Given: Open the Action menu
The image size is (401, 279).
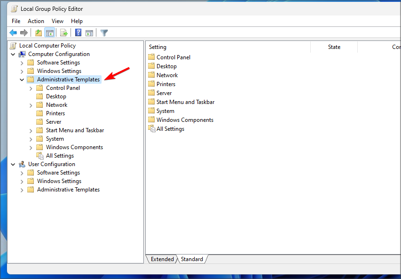Looking at the screenshot, I should tap(36, 21).
